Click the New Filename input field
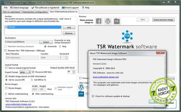This screenshot has height=112, width=181. [x=22, y=58]
